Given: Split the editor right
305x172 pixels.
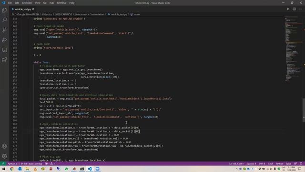Looking at the screenshot, I should 294,9.
